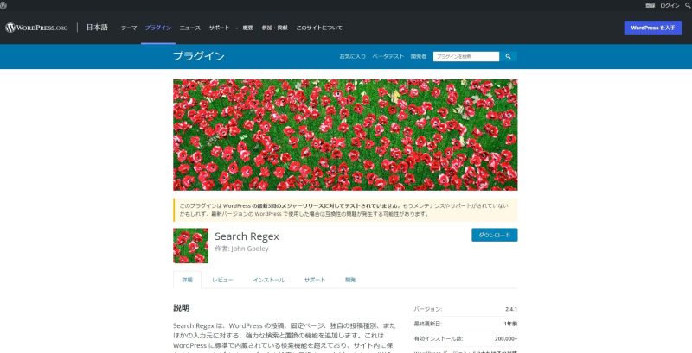Viewport: 692px width, 353px height.
Task: Click the untested plugin warning notice
Action: (x=345, y=210)
